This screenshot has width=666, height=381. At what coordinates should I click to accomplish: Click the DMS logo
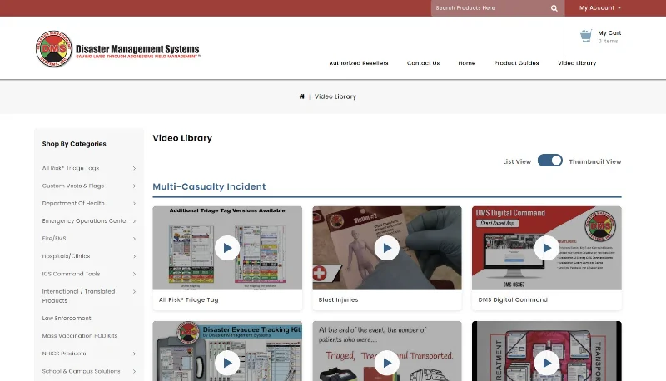[54, 49]
